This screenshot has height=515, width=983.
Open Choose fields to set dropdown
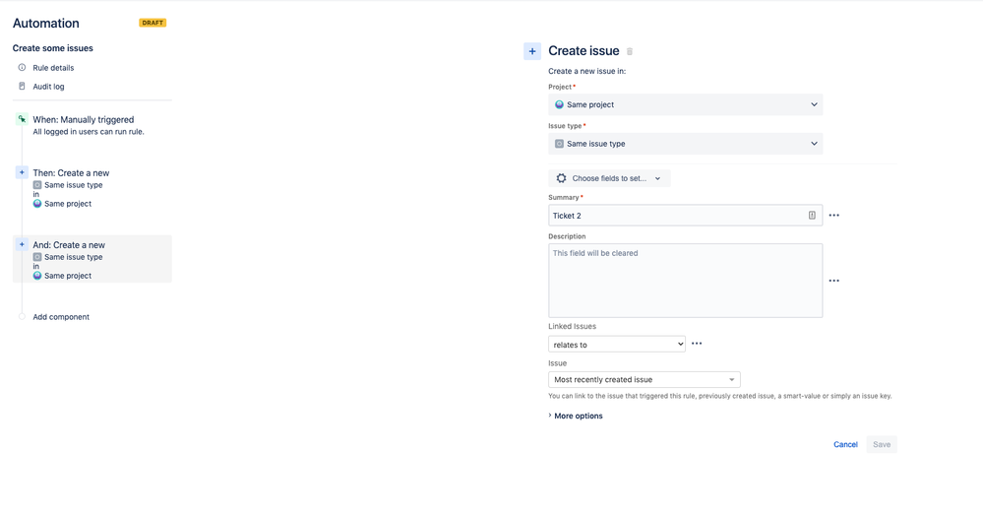coord(609,178)
